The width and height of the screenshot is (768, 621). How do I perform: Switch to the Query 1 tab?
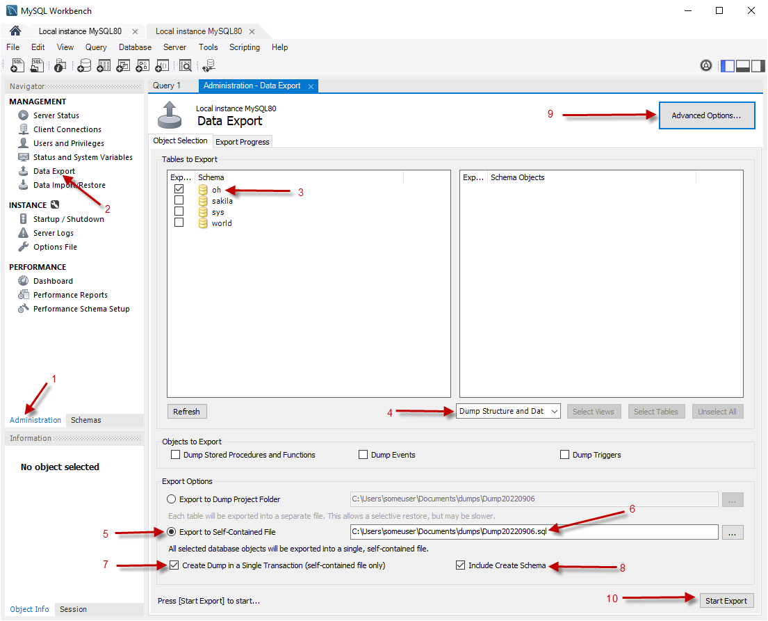(167, 86)
